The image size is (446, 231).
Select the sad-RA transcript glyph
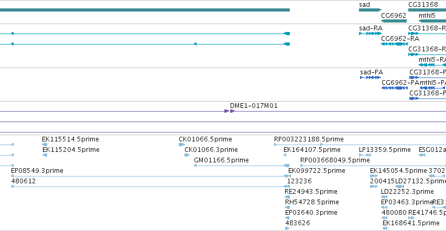pos(370,34)
